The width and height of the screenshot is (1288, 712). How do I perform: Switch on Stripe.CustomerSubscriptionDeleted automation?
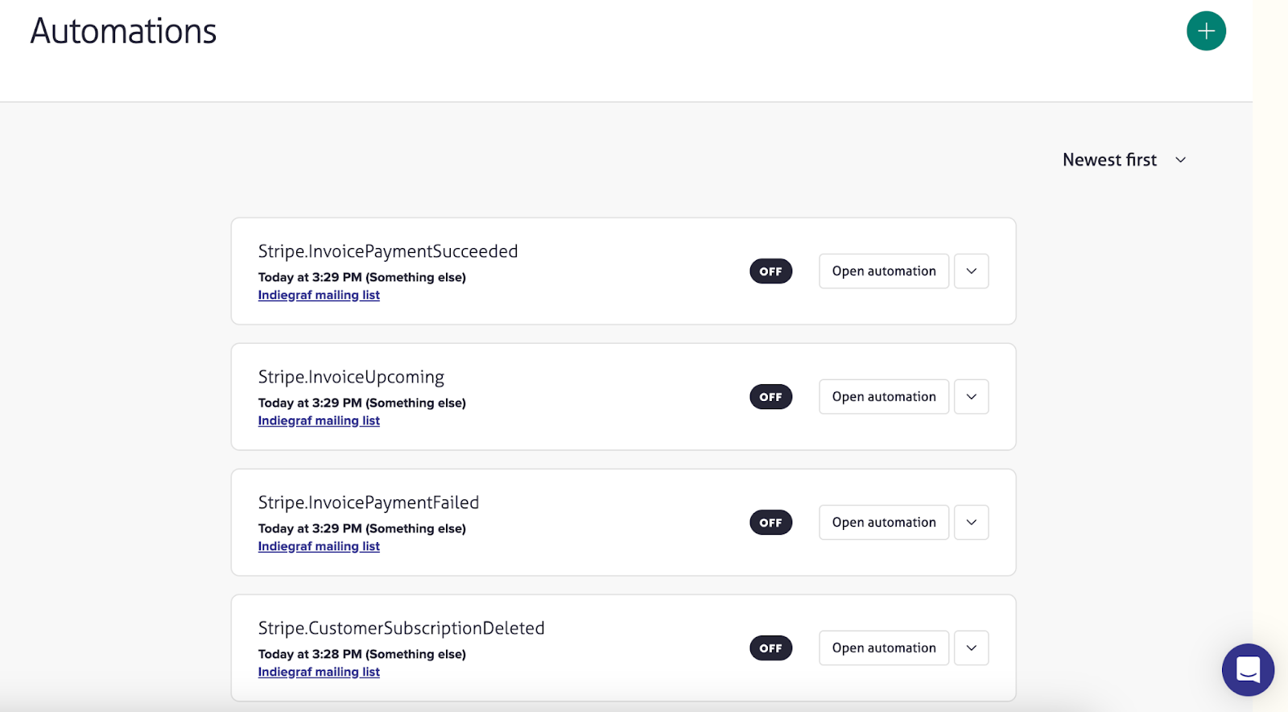(770, 648)
